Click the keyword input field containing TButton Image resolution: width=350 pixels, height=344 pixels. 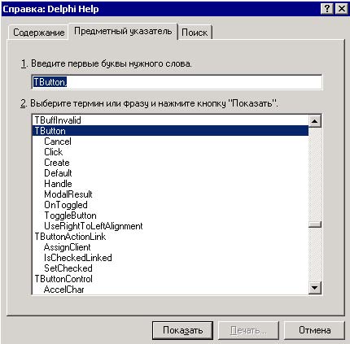pos(177,82)
